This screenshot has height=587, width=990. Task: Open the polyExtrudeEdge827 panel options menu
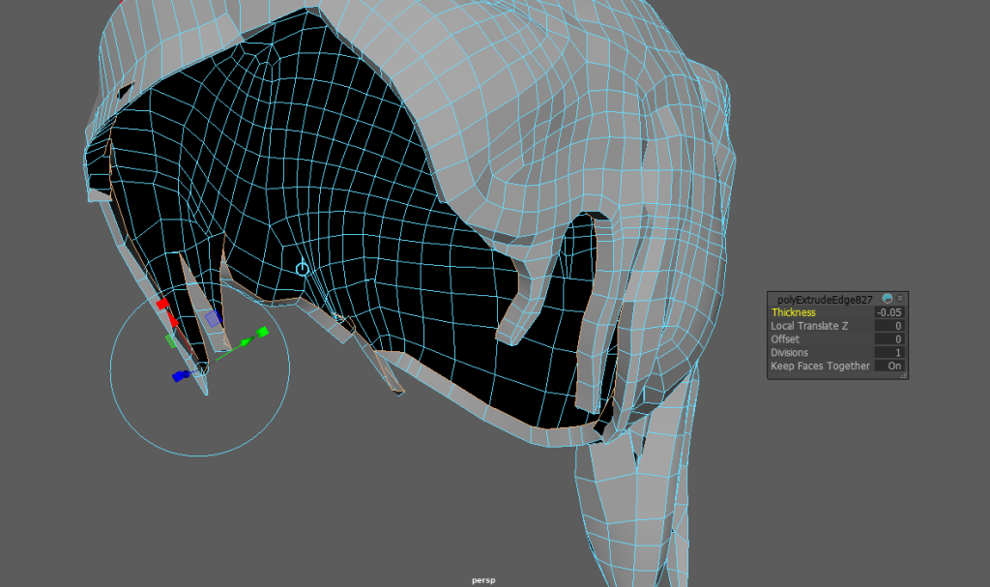900,299
